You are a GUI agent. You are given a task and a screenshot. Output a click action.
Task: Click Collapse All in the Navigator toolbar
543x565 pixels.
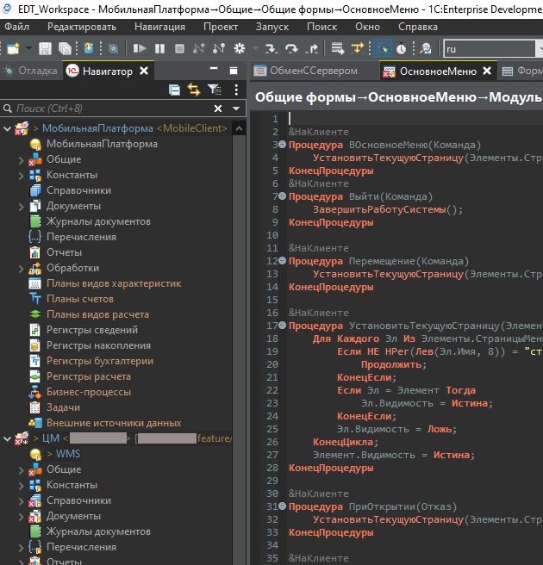coord(175,89)
